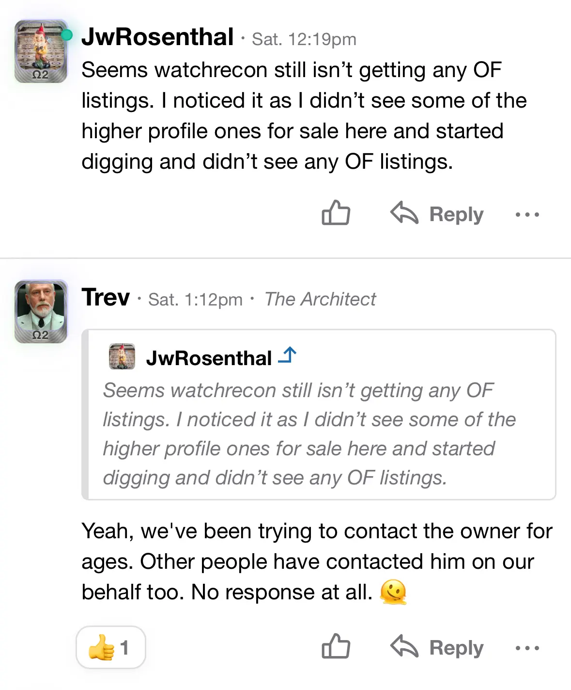
Task: Like JwRosenthal's post with thumbs-up outline icon
Action: 336,213
